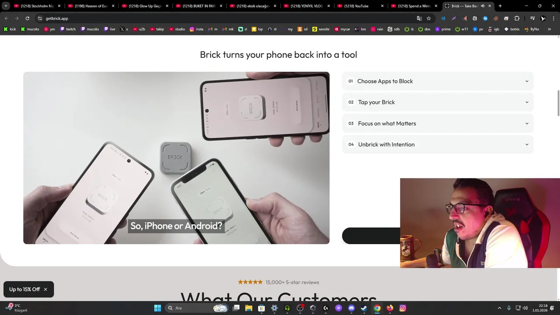Open a new browser tab
This screenshot has height=315, width=560.
(500, 6)
